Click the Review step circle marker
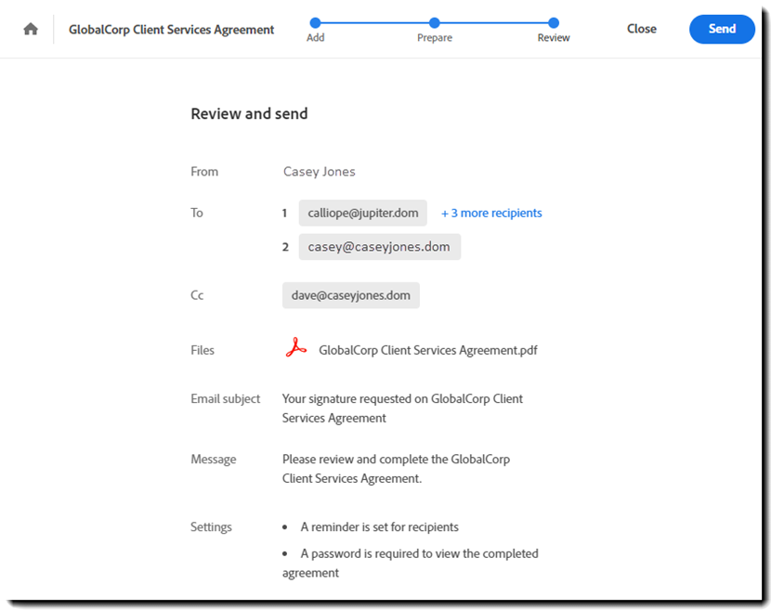 554,22
